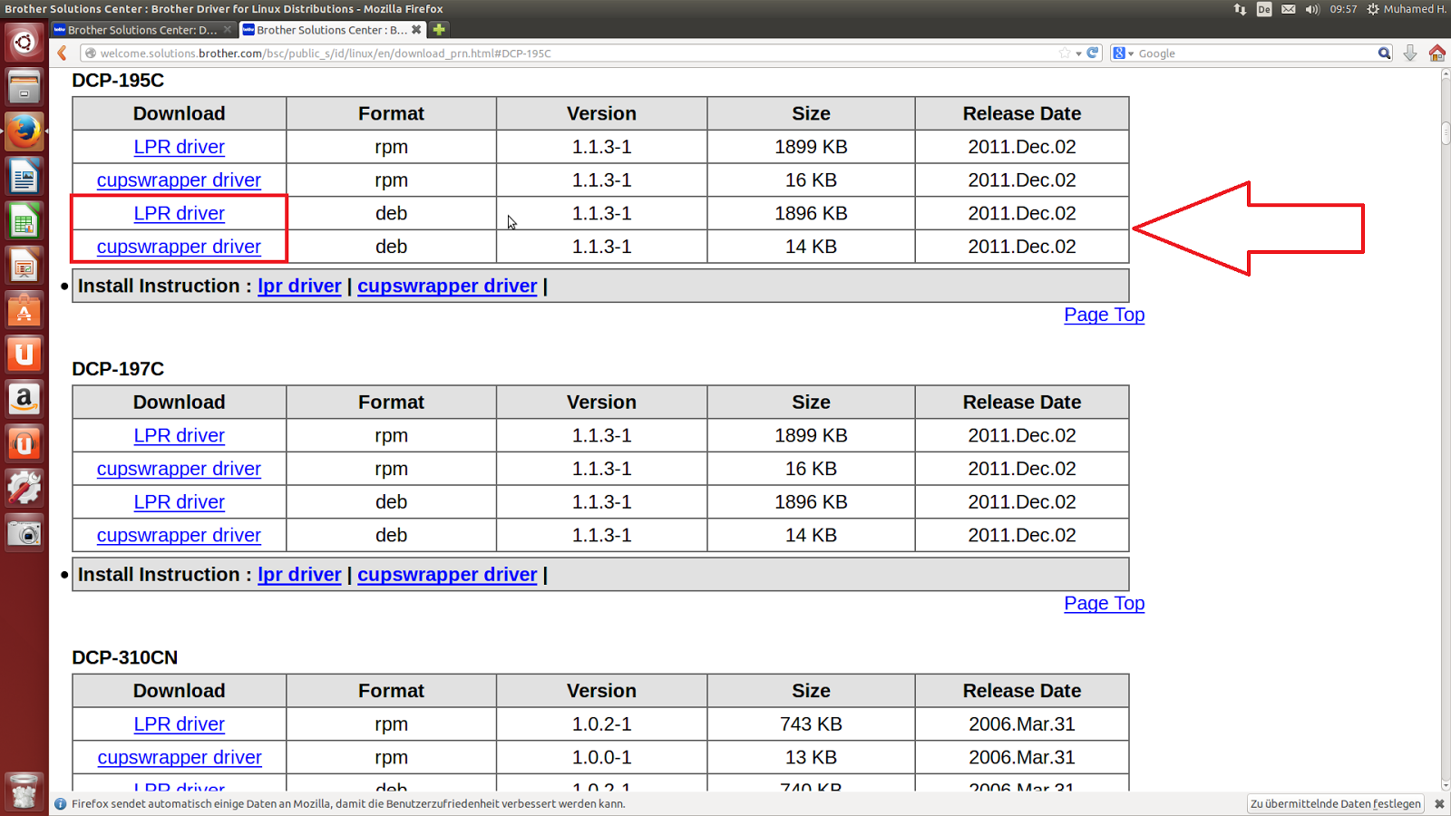This screenshot has height=816, width=1451.
Task: Open Ubuntu Software Center
Action: click(24, 310)
